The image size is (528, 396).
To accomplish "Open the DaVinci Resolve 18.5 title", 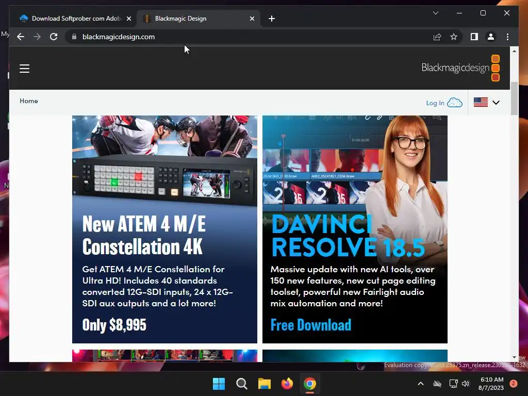I will click(x=348, y=236).
